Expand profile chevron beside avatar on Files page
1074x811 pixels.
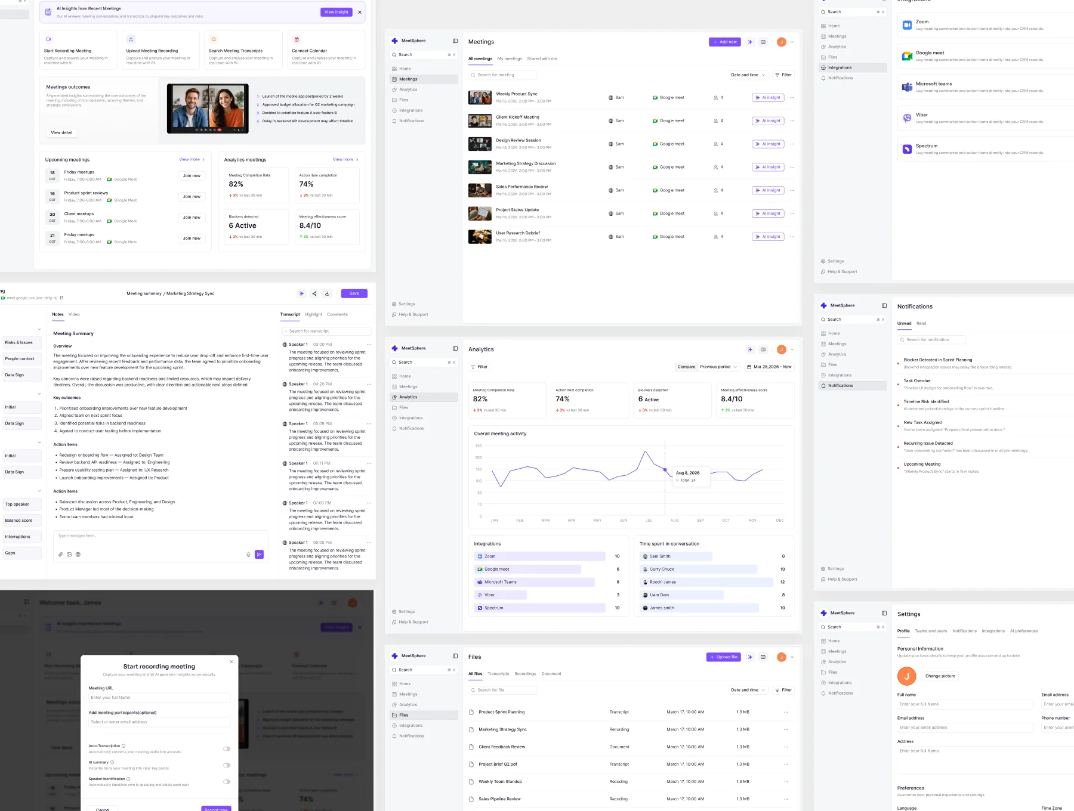[792, 657]
